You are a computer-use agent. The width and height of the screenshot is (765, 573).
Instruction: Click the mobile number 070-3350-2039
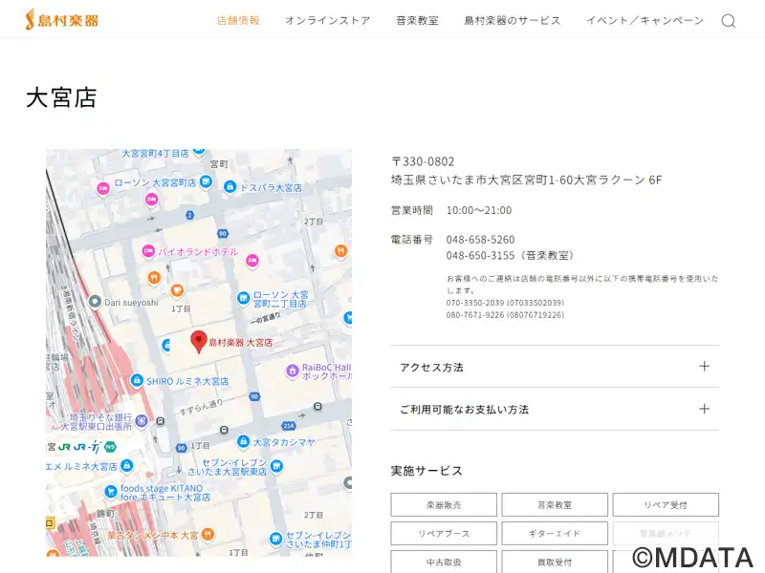(x=474, y=303)
